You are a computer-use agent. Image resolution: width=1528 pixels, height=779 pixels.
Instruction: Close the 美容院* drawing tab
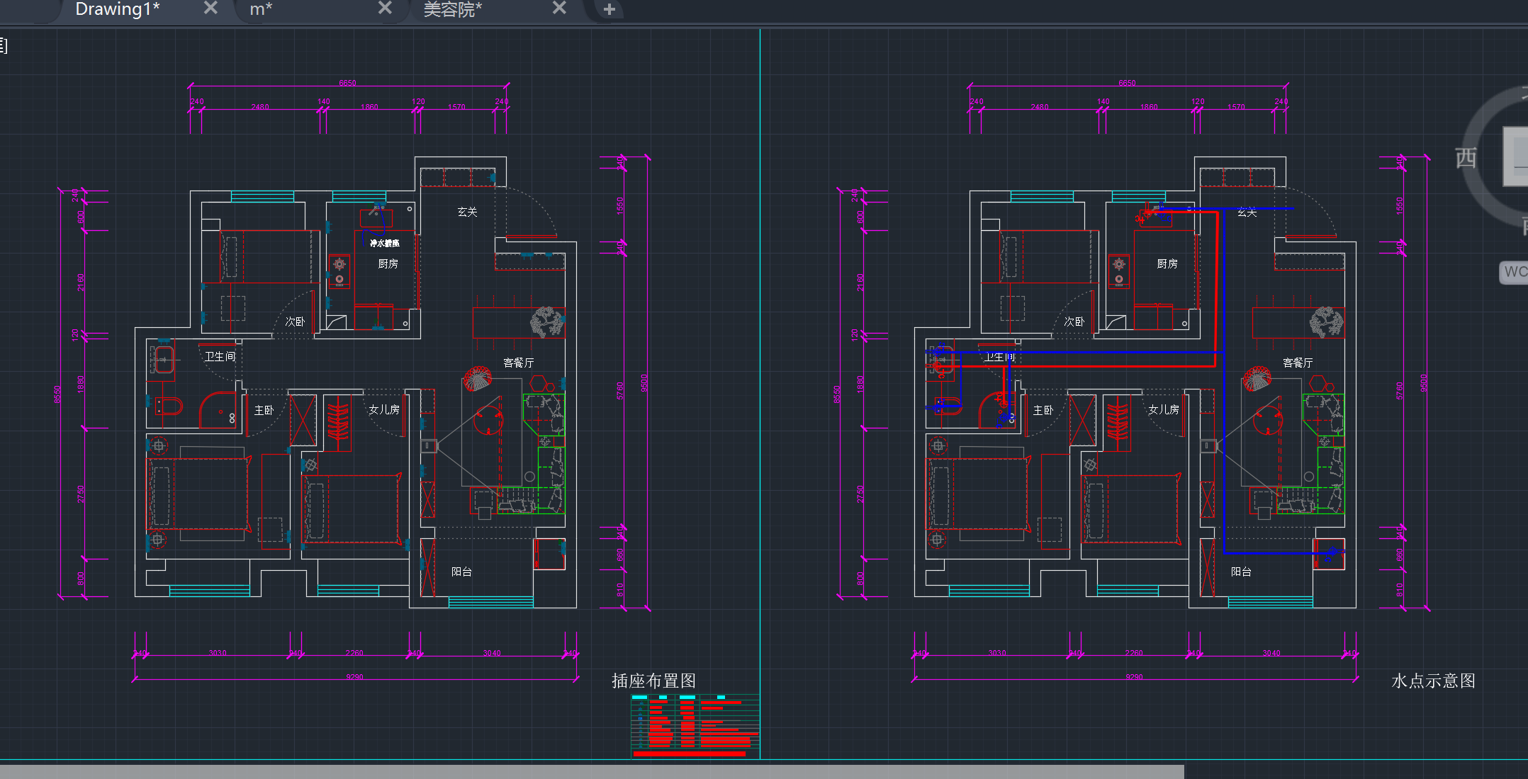tap(559, 8)
